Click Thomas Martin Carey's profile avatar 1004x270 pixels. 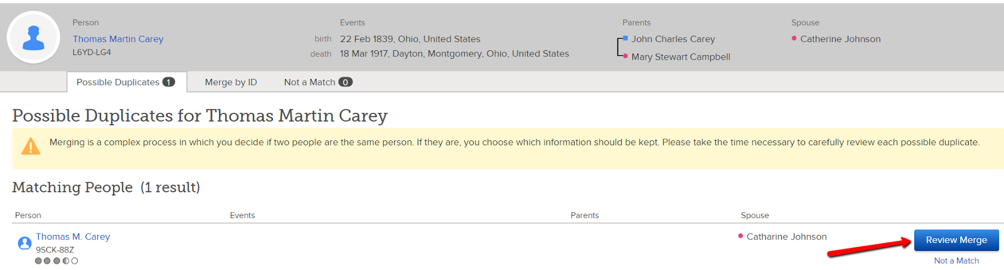coord(33,38)
